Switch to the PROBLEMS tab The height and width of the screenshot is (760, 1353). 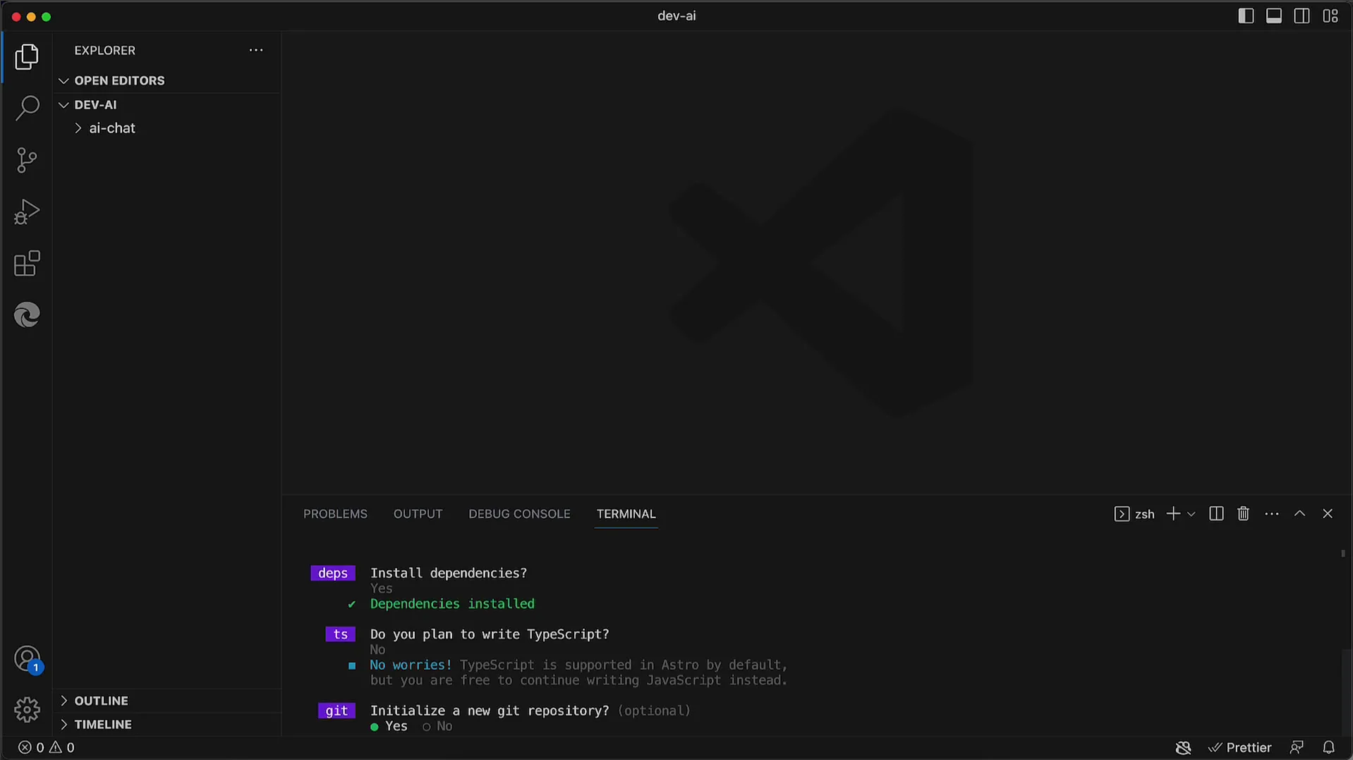click(335, 514)
